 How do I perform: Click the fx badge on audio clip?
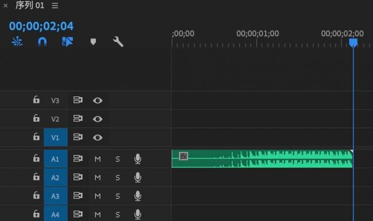(x=184, y=156)
